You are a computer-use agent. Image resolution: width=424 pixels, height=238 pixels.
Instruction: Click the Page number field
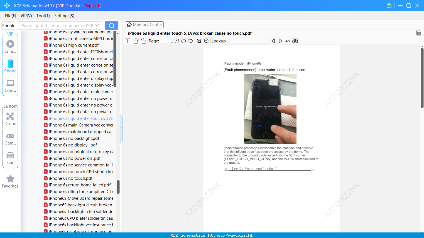pyautogui.click(x=168, y=41)
